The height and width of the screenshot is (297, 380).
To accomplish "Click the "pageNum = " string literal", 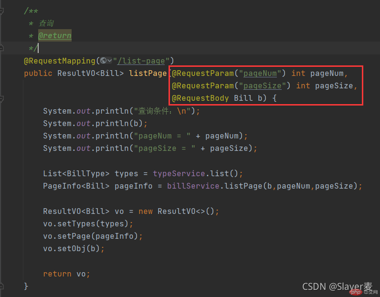I will [162, 136].
